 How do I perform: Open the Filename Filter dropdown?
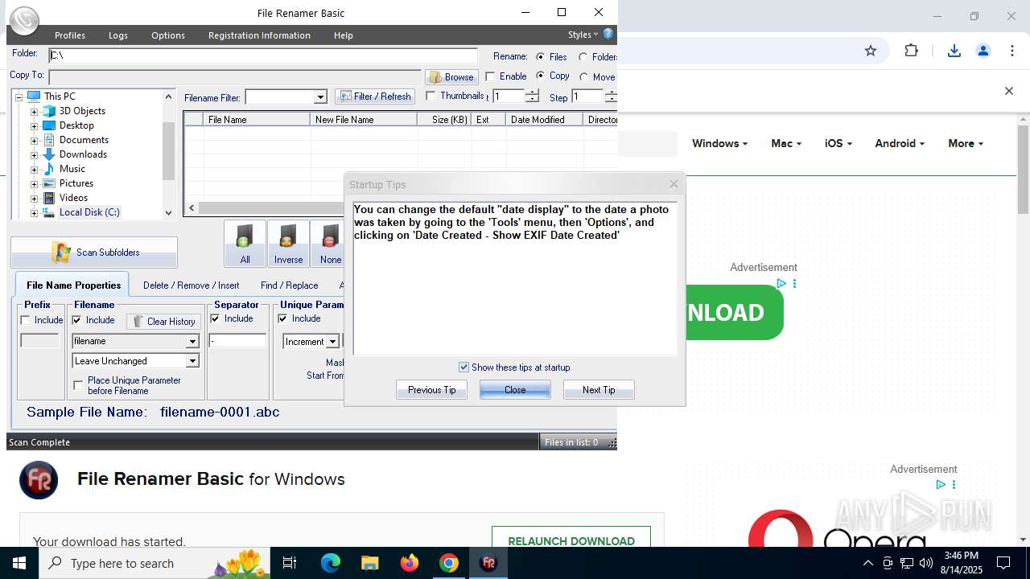point(320,97)
